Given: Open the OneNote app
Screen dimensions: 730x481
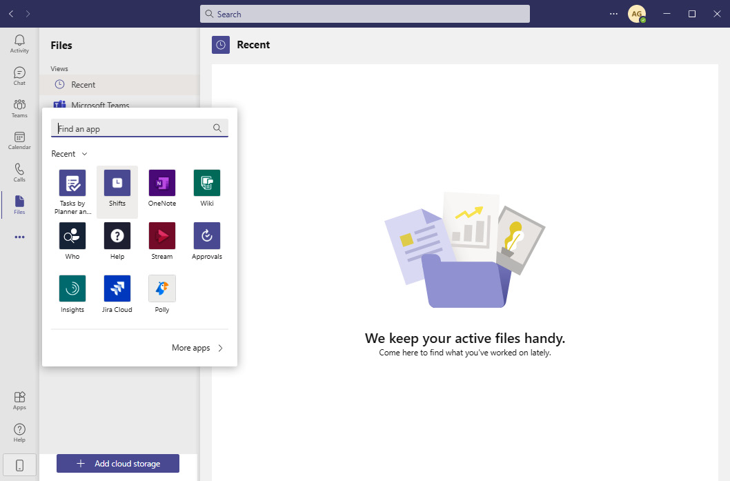Looking at the screenshot, I should click(162, 188).
